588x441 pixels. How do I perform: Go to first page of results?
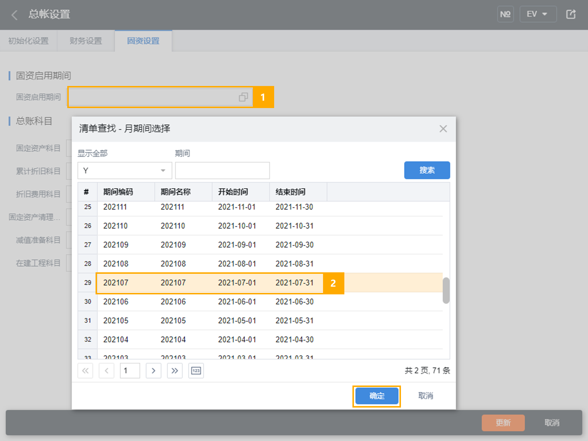click(x=85, y=370)
